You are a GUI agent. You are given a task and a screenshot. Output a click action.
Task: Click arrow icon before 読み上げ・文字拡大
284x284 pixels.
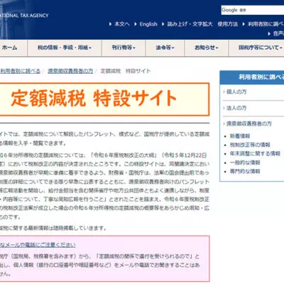(163, 24)
